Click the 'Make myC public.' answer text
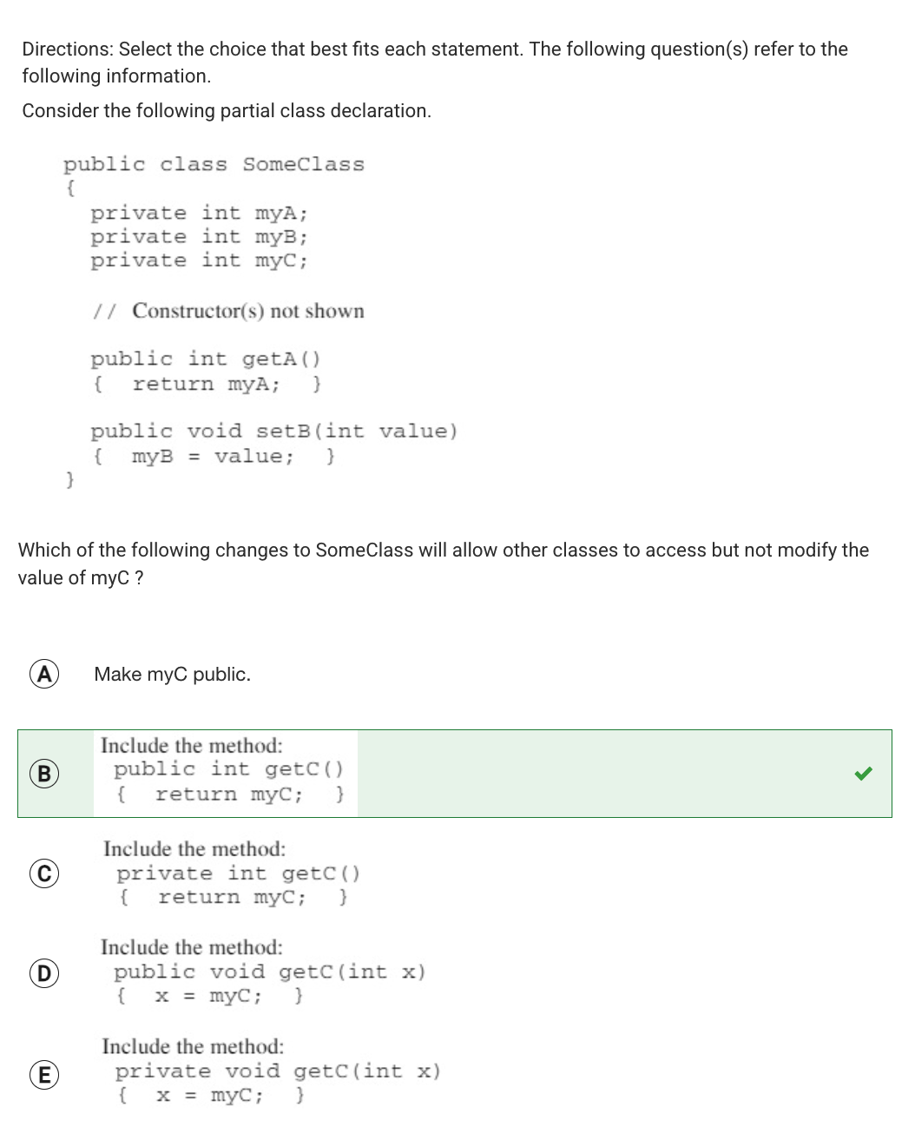This screenshot has height=1127, width=915. (172, 674)
